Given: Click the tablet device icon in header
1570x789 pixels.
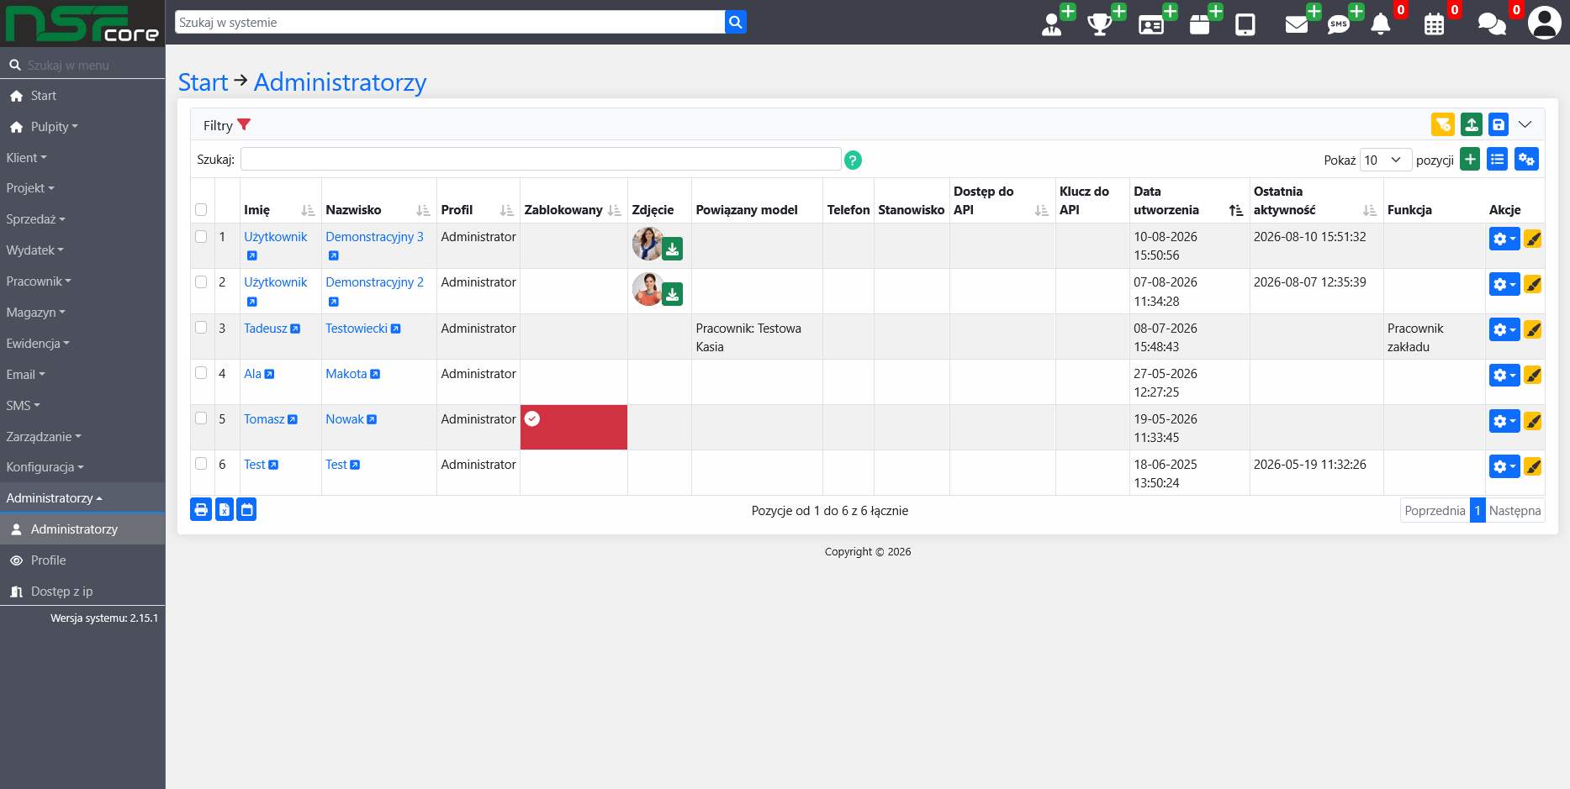Looking at the screenshot, I should click(1245, 24).
